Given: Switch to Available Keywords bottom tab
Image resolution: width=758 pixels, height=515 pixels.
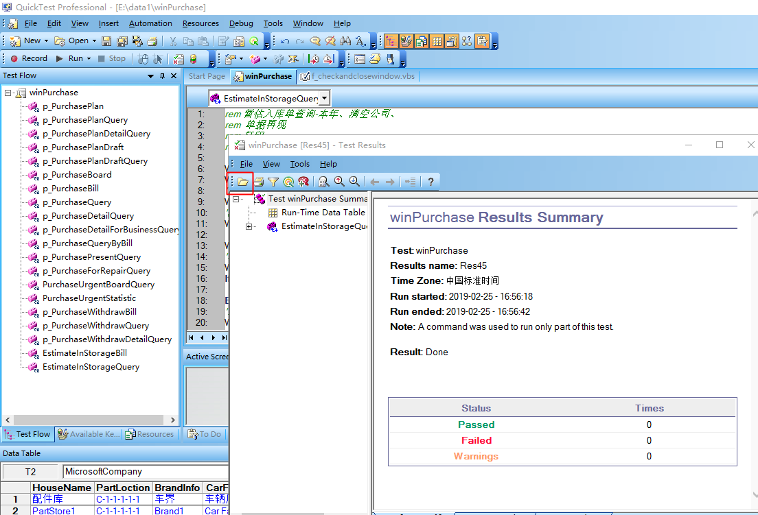Looking at the screenshot, I should click(89, 434).
